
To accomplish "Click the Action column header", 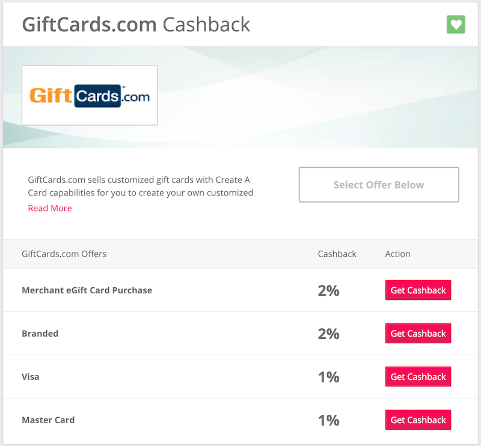I will [397, 254].
